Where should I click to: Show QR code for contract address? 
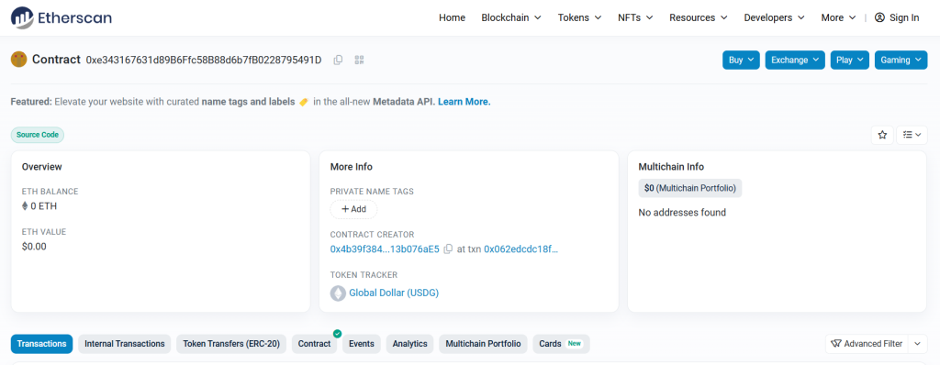(x=360, y=60)
